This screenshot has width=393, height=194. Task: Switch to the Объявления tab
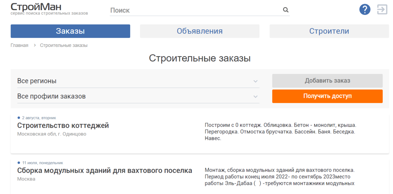pos(199,31)
